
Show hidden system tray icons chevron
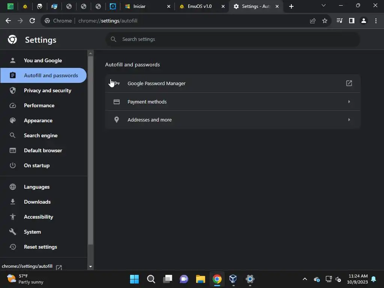pyautogui.click(x=305, y=279)
